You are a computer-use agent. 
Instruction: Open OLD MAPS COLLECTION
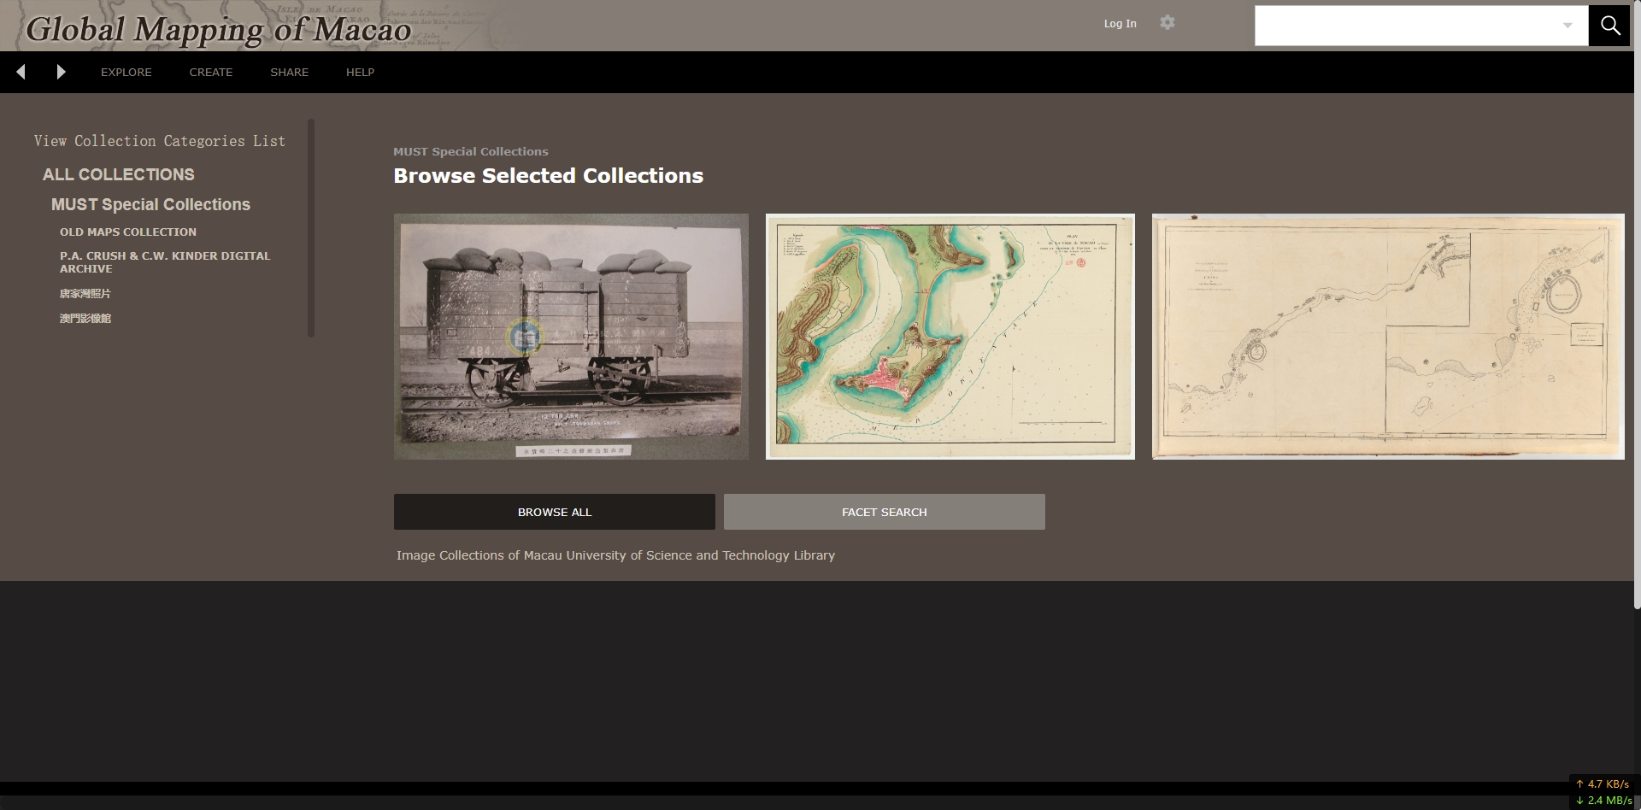128,232
